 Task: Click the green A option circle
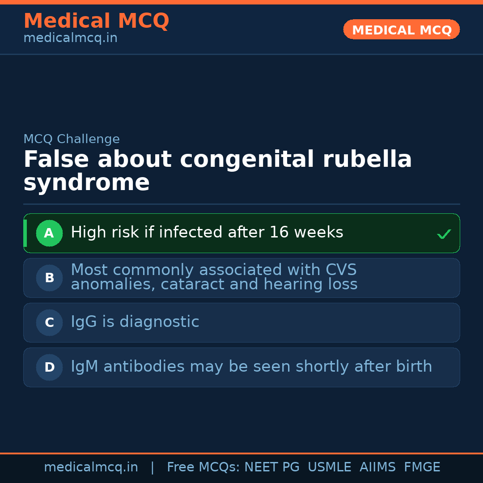(x=49, y=233)
